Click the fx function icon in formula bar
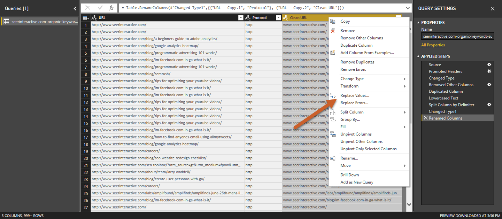 111,8
